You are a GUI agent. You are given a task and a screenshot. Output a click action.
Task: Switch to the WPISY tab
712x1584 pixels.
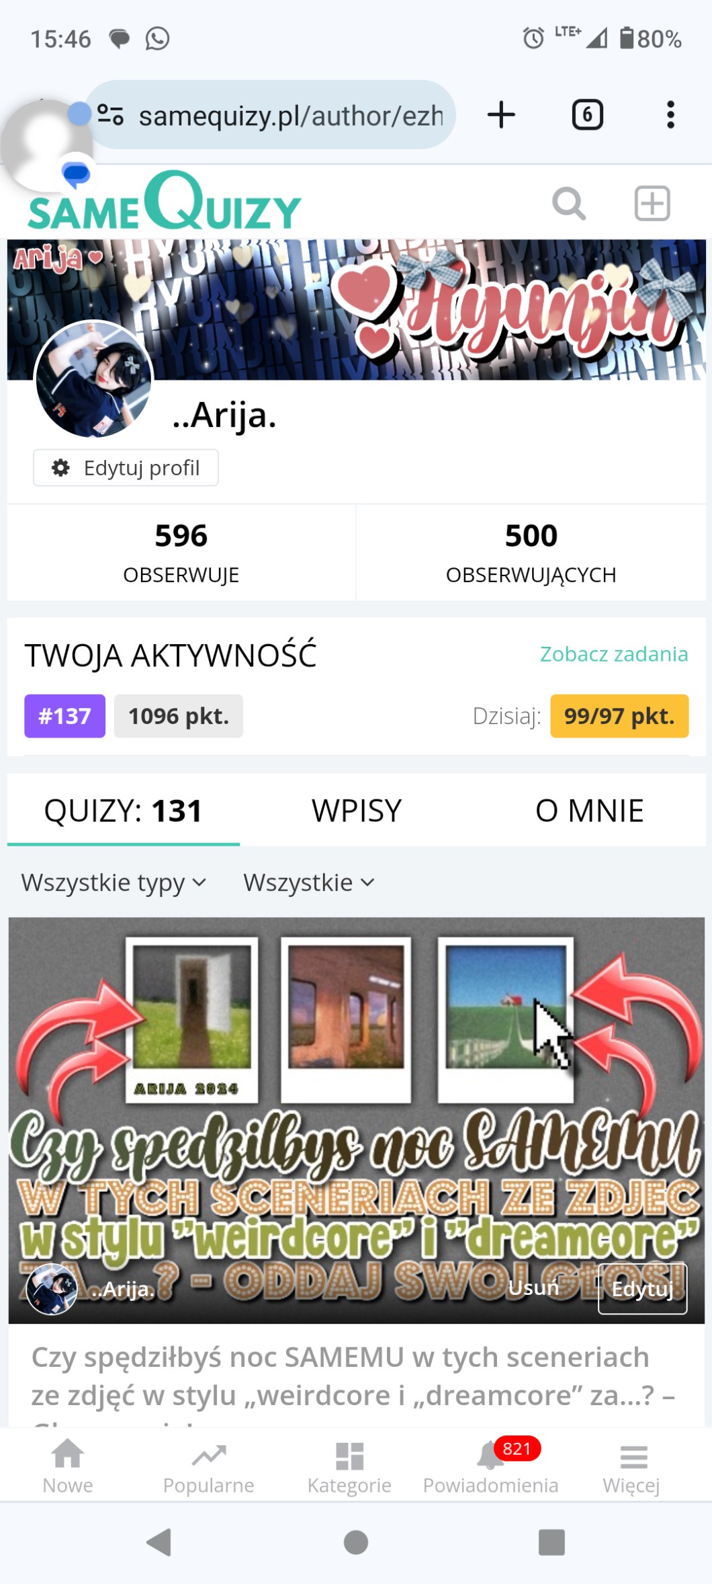coord(357,810)
